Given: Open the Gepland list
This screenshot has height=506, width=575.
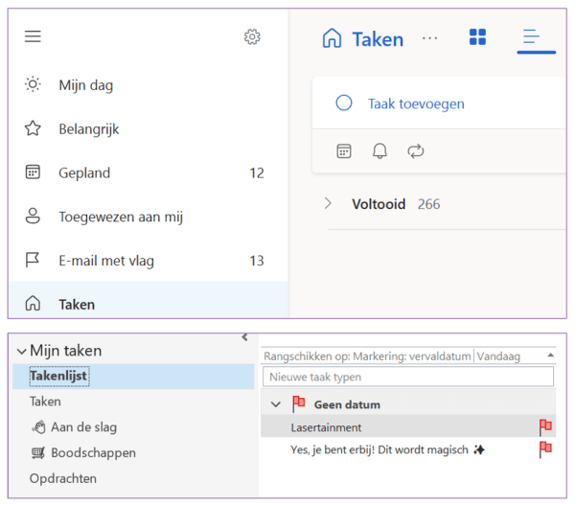Looking at the screenshot, I should click(149, 172).
